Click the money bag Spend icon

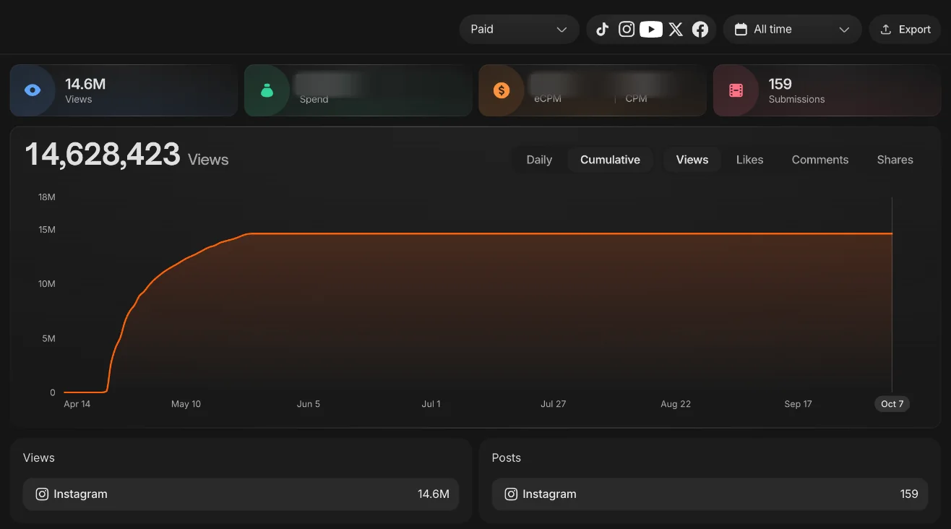tap(267, 90)
